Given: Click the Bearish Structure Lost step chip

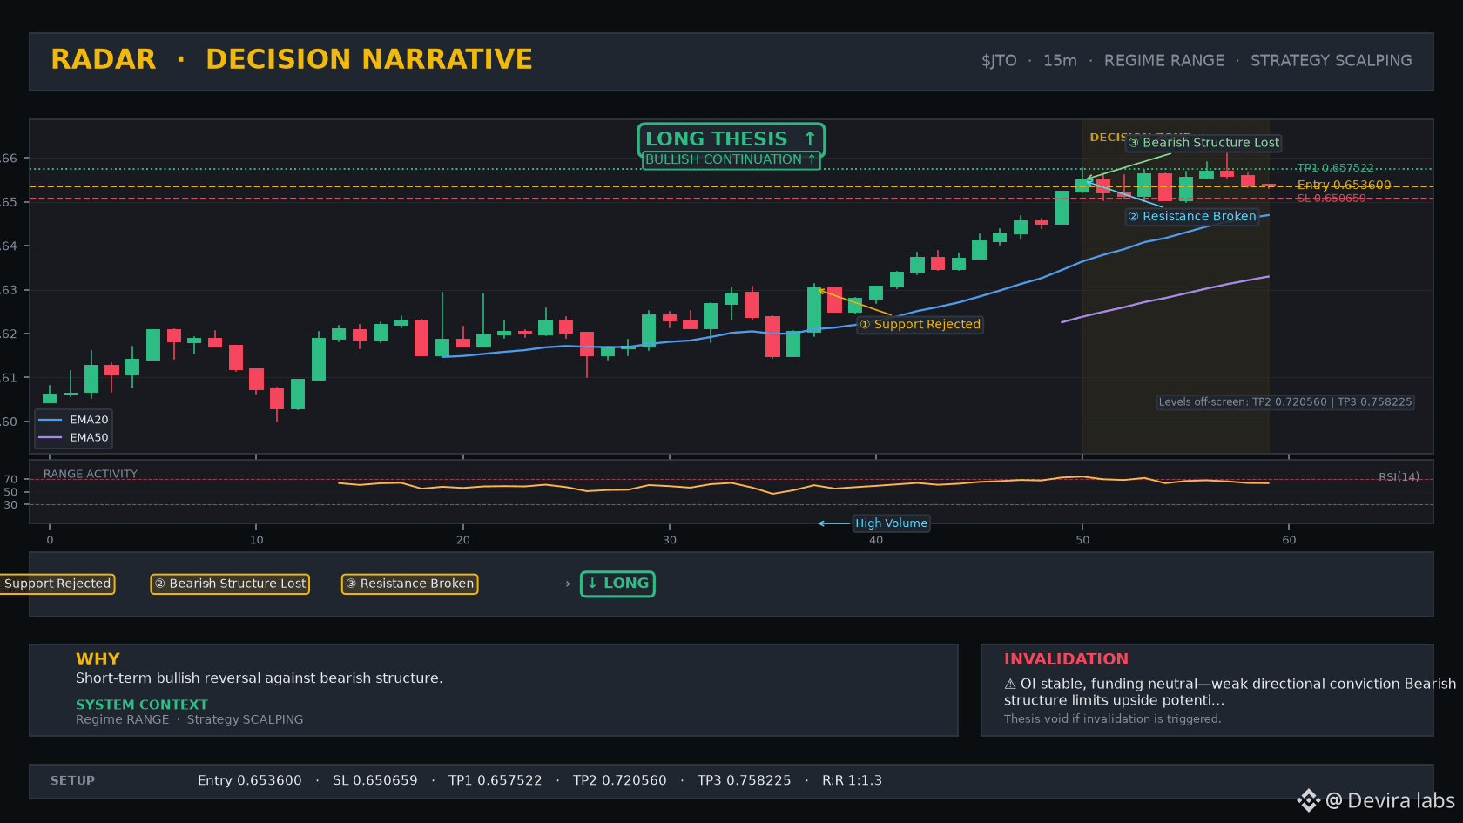Looking at the screenshot, I should [230, 584].
